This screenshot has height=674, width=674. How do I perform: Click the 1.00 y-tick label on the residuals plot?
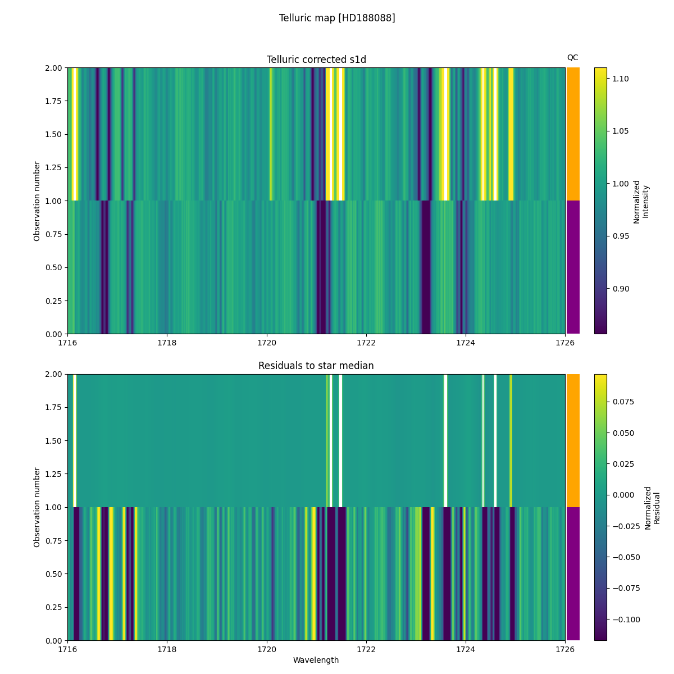click(54, 507)
